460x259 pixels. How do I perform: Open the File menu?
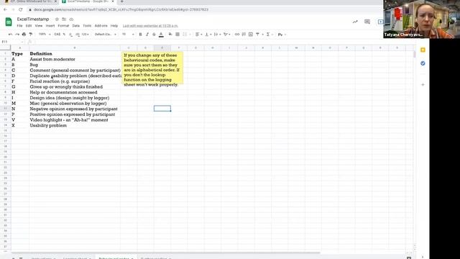pyautogui.click(x=19, y=26)
